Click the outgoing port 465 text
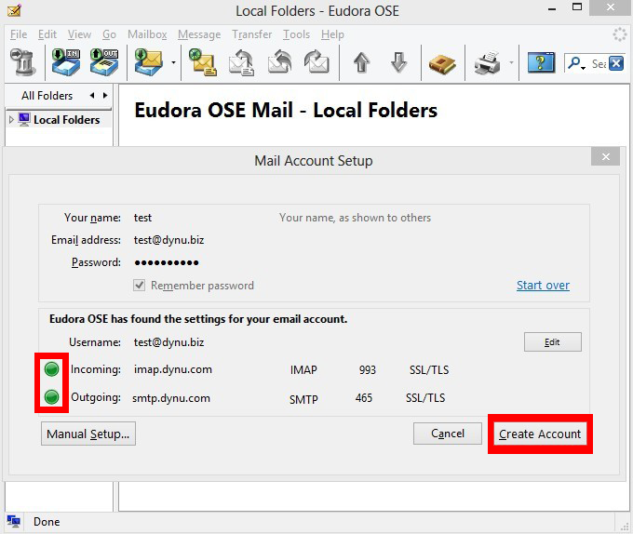 (364, 398)
